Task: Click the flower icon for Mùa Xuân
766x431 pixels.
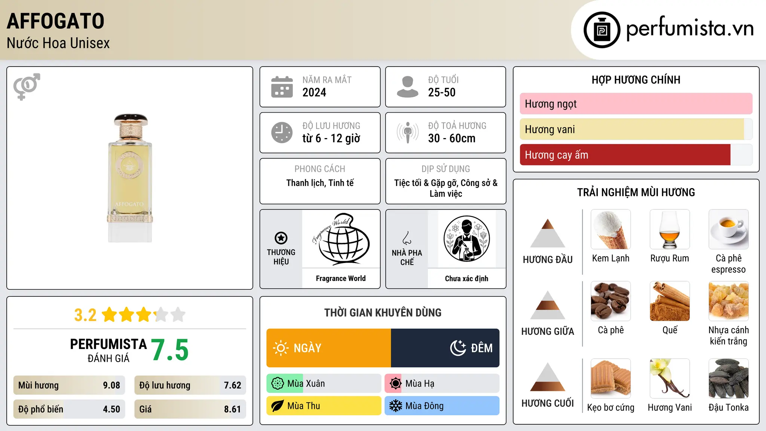Action: [x=278, y=383]
